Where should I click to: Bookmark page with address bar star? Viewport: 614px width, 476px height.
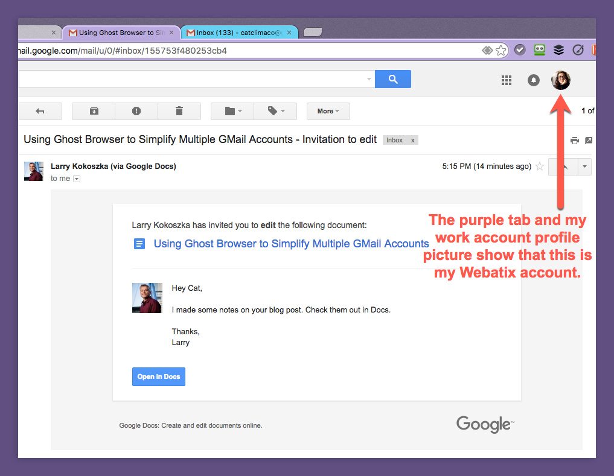click(501, 51)
